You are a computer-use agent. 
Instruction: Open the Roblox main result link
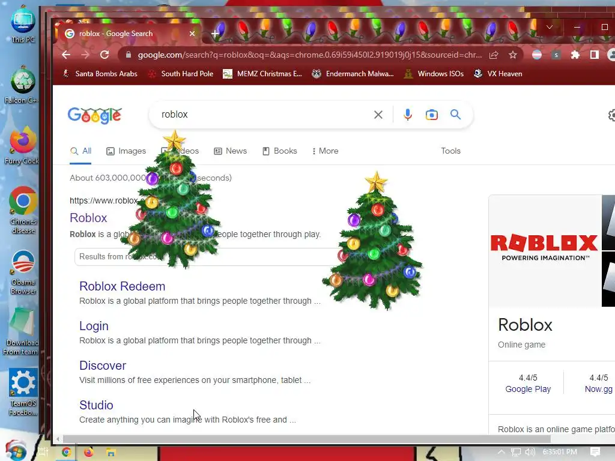coord(88,218)
